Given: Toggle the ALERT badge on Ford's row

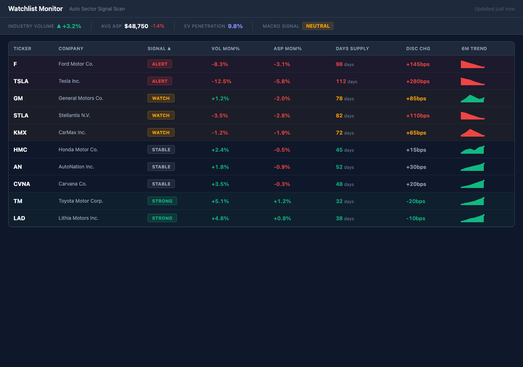Looking at the screenshot, I should (159, 64).
